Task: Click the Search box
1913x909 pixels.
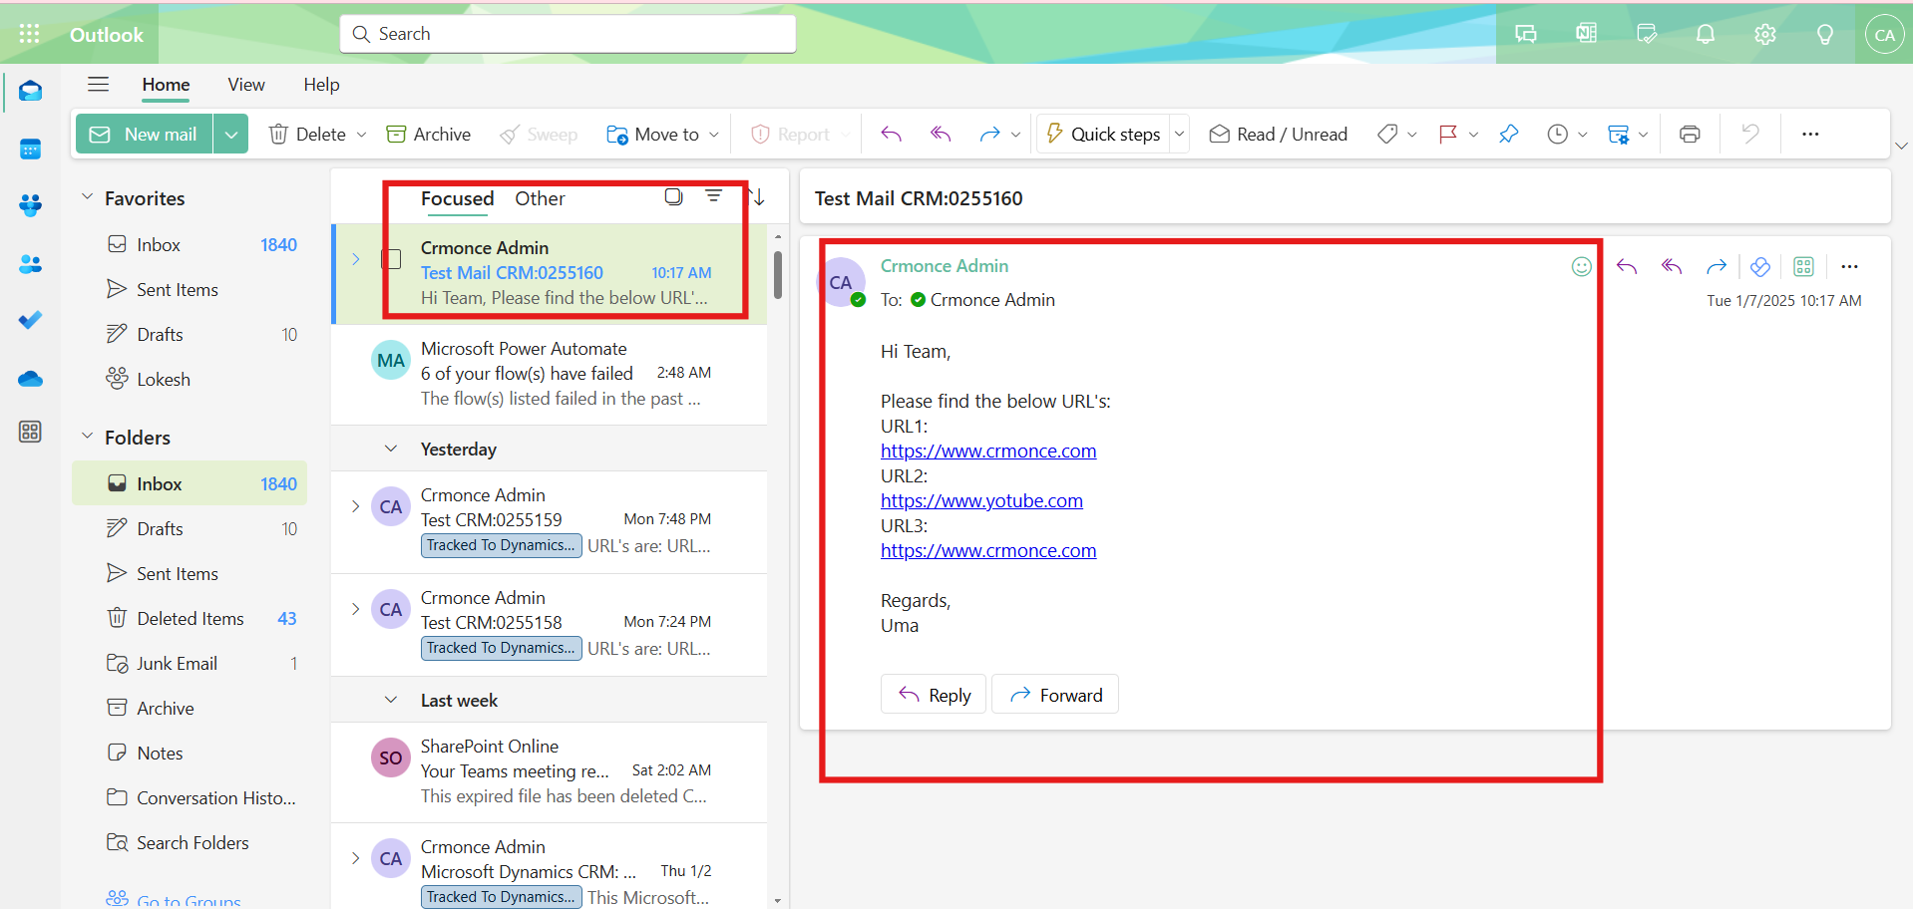Action: pos(568,34)
